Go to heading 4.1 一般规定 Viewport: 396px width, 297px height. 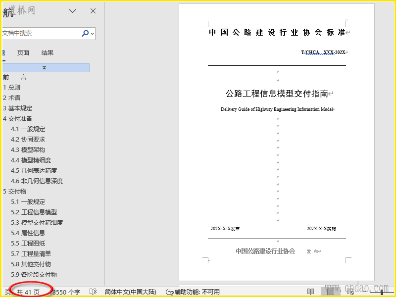28,129
